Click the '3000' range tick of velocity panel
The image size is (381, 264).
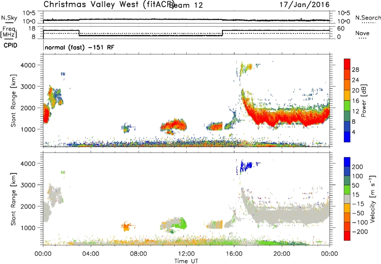tap(28, 185)
